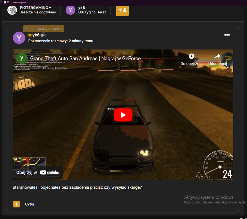Click yk6's purple avatar in the post

click(x=19, y=38)
